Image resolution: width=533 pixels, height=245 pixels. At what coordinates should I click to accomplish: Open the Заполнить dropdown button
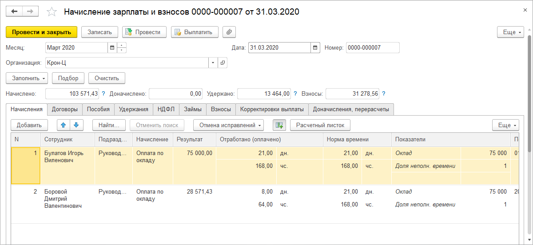pyautogui.click(x=27, y=78)
